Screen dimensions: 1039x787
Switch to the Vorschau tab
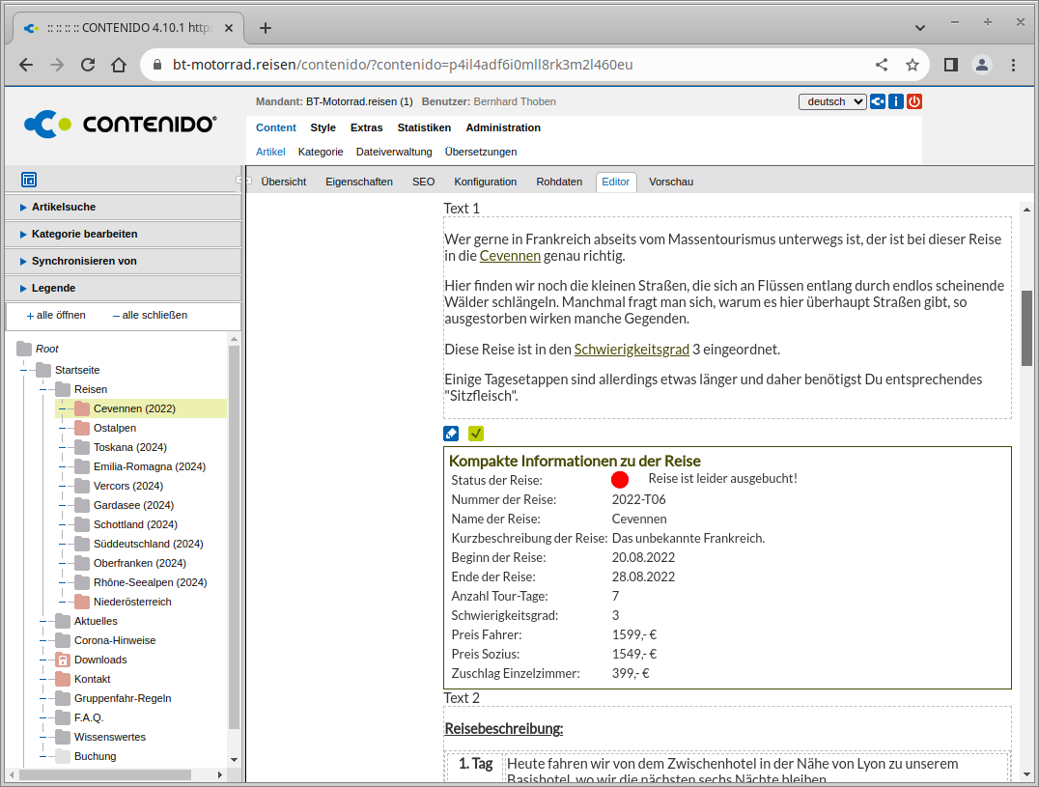click(x=670, y=182)
